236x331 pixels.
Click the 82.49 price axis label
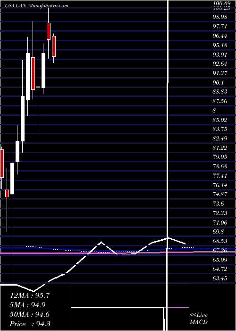click(x=220, y=138)
